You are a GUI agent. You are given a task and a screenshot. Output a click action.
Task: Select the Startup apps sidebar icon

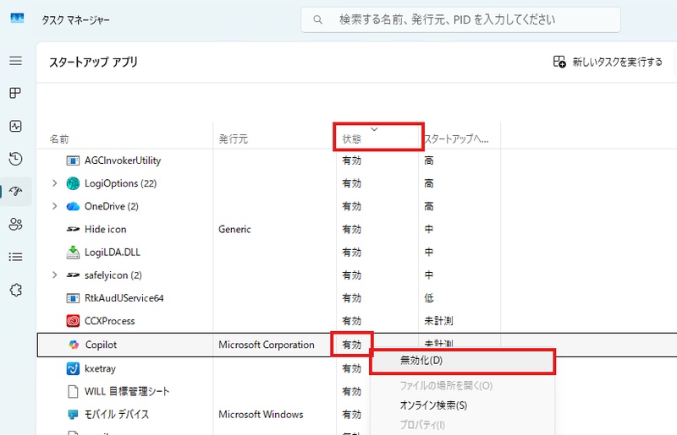(x=15, y=192)
